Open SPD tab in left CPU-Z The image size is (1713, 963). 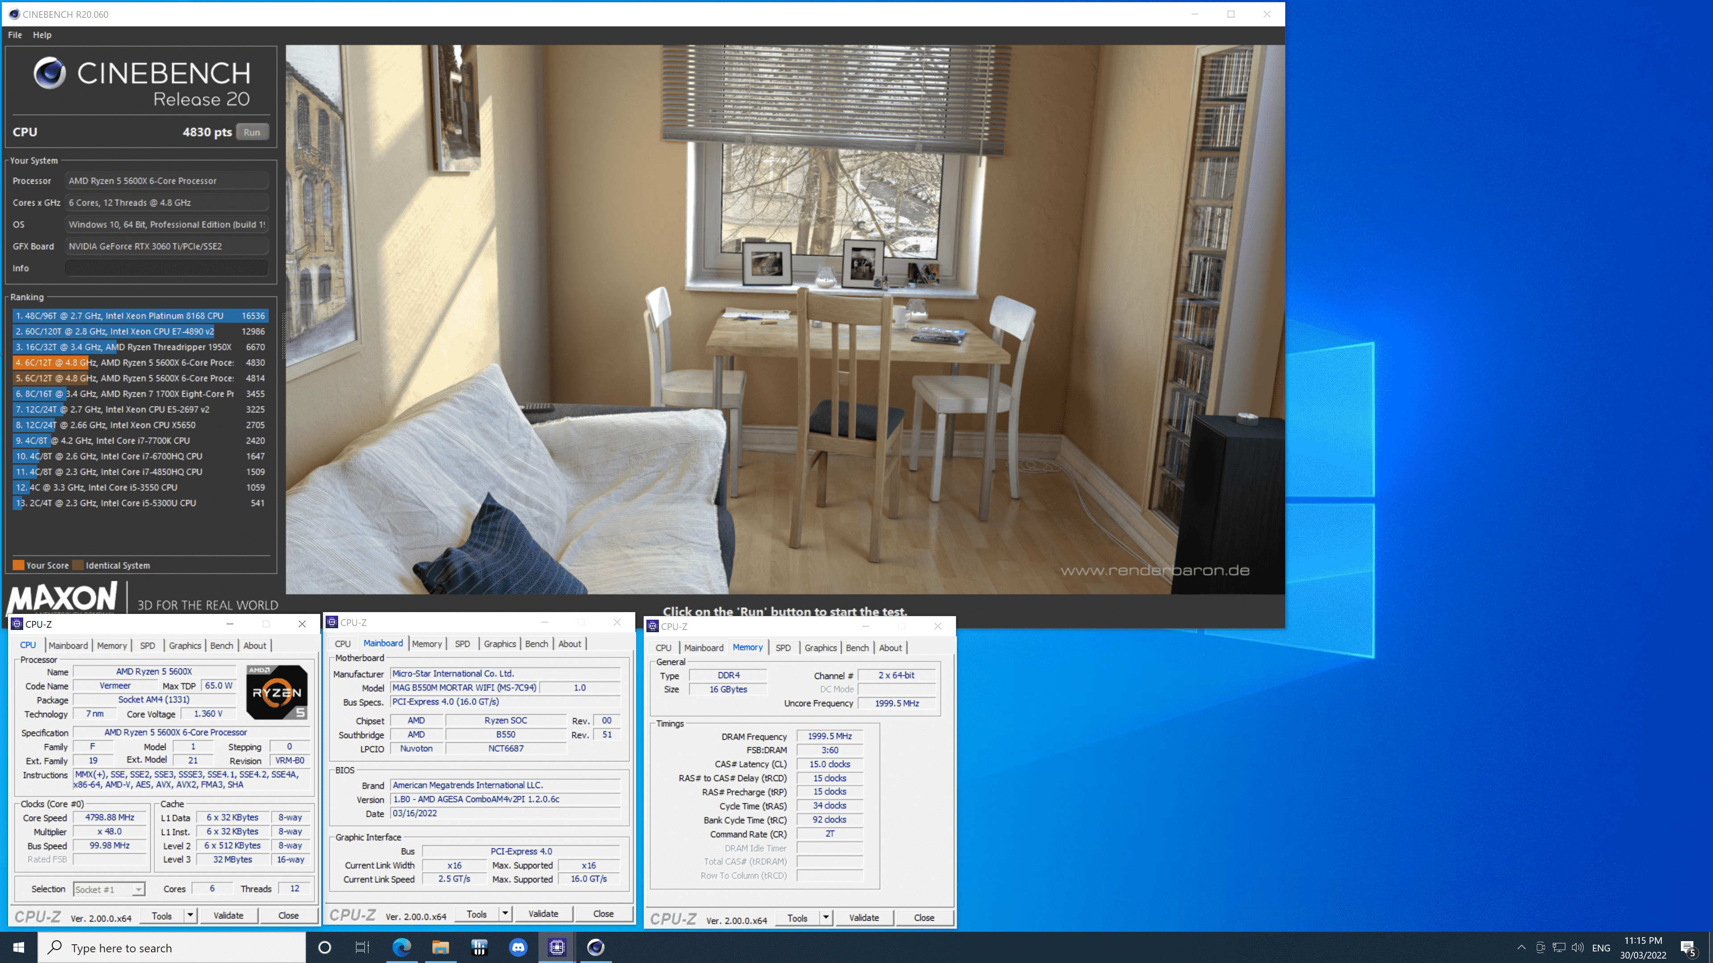(148, 645)
